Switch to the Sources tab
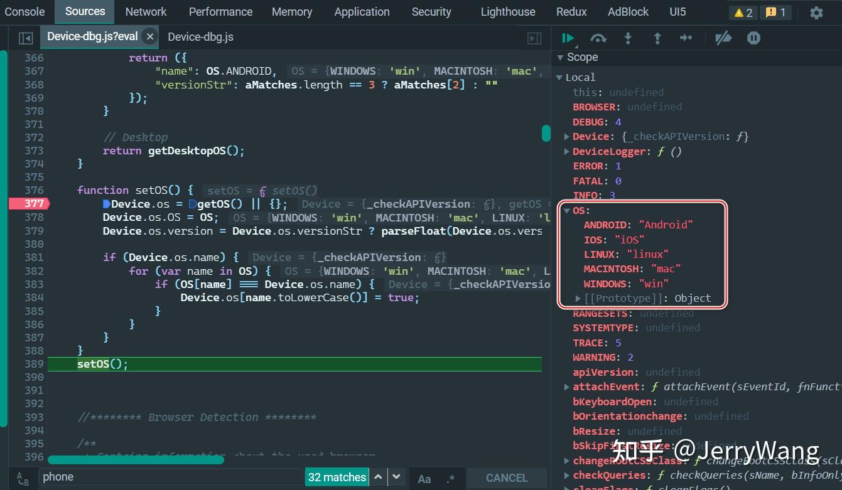The image size is (842, 490). (x=85, y=11)
